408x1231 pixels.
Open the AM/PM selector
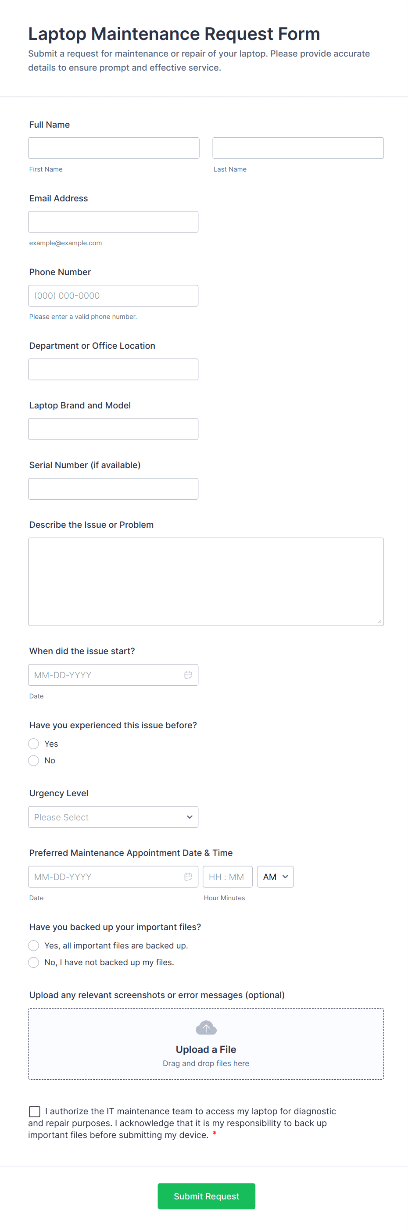click(275, 877)
